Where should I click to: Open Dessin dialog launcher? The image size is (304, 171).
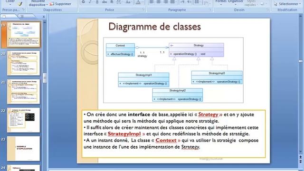(268, 9)
